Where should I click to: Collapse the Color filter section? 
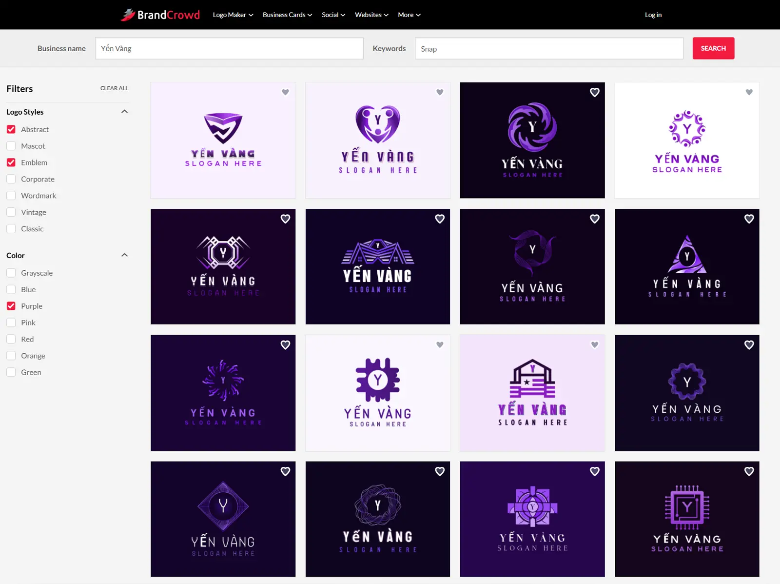tap(124, 255)
